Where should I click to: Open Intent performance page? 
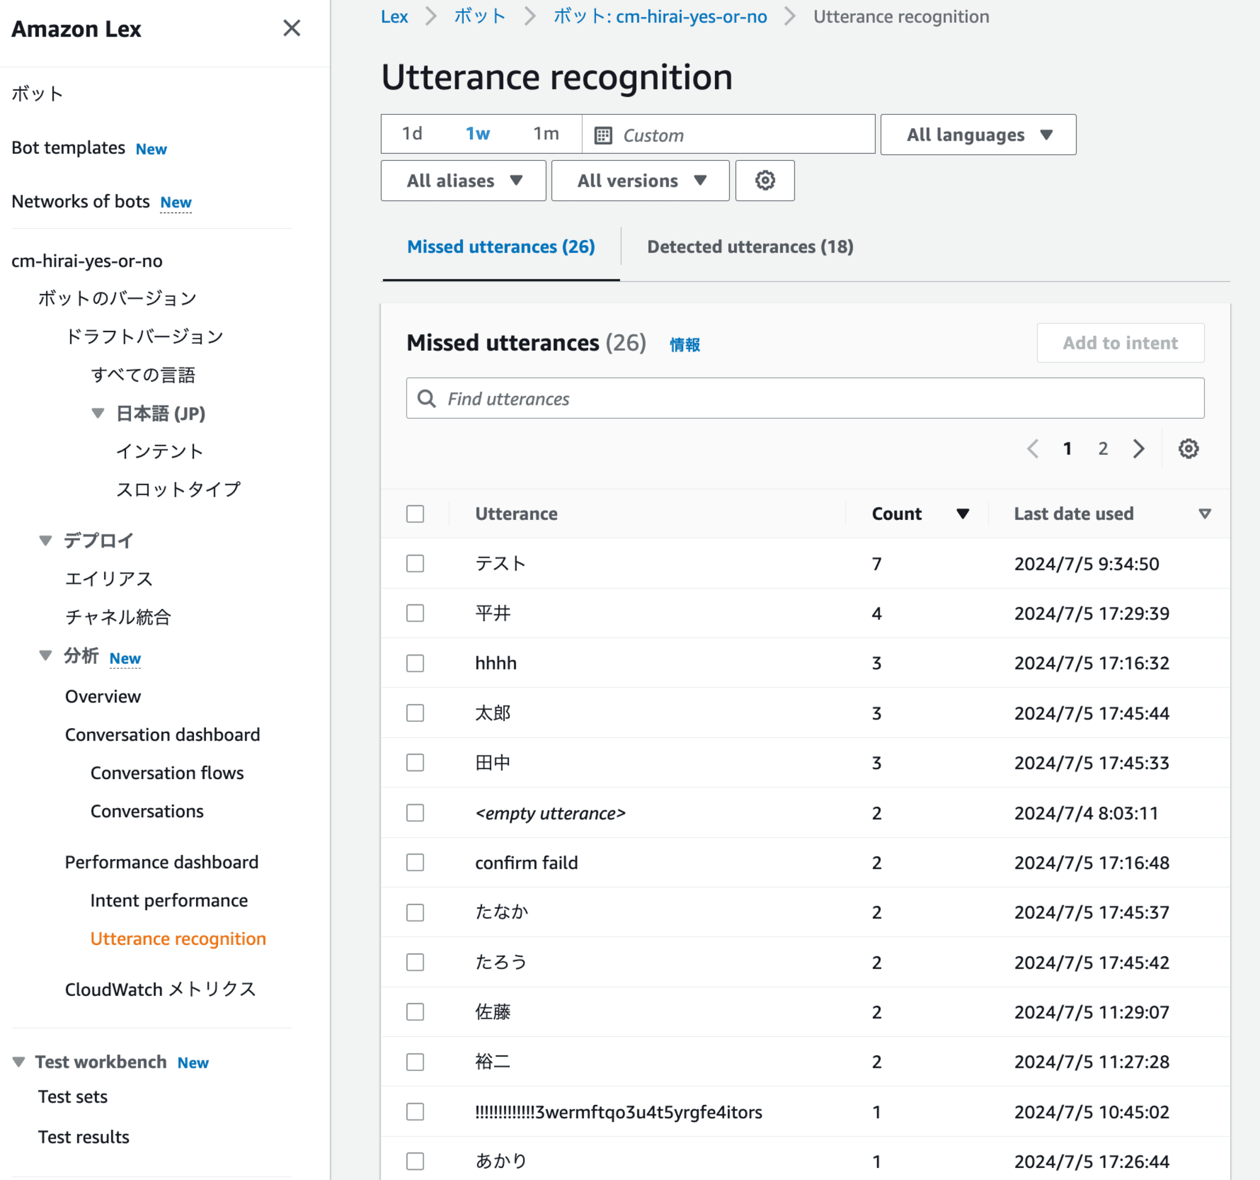169,900
